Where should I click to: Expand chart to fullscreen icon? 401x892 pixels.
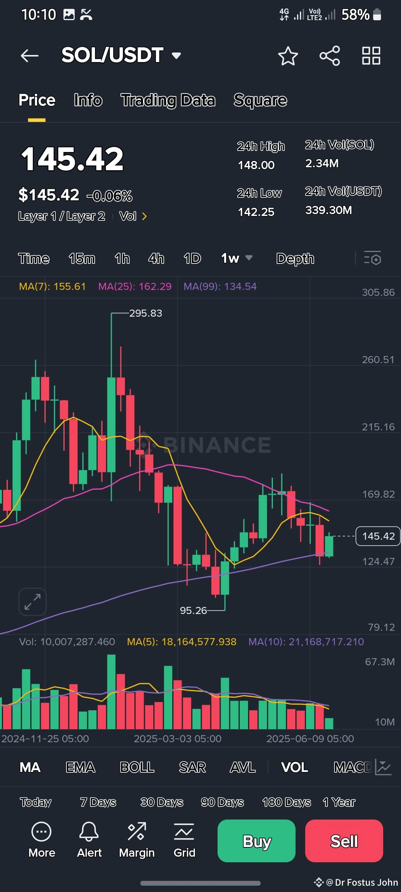point(33,602)
